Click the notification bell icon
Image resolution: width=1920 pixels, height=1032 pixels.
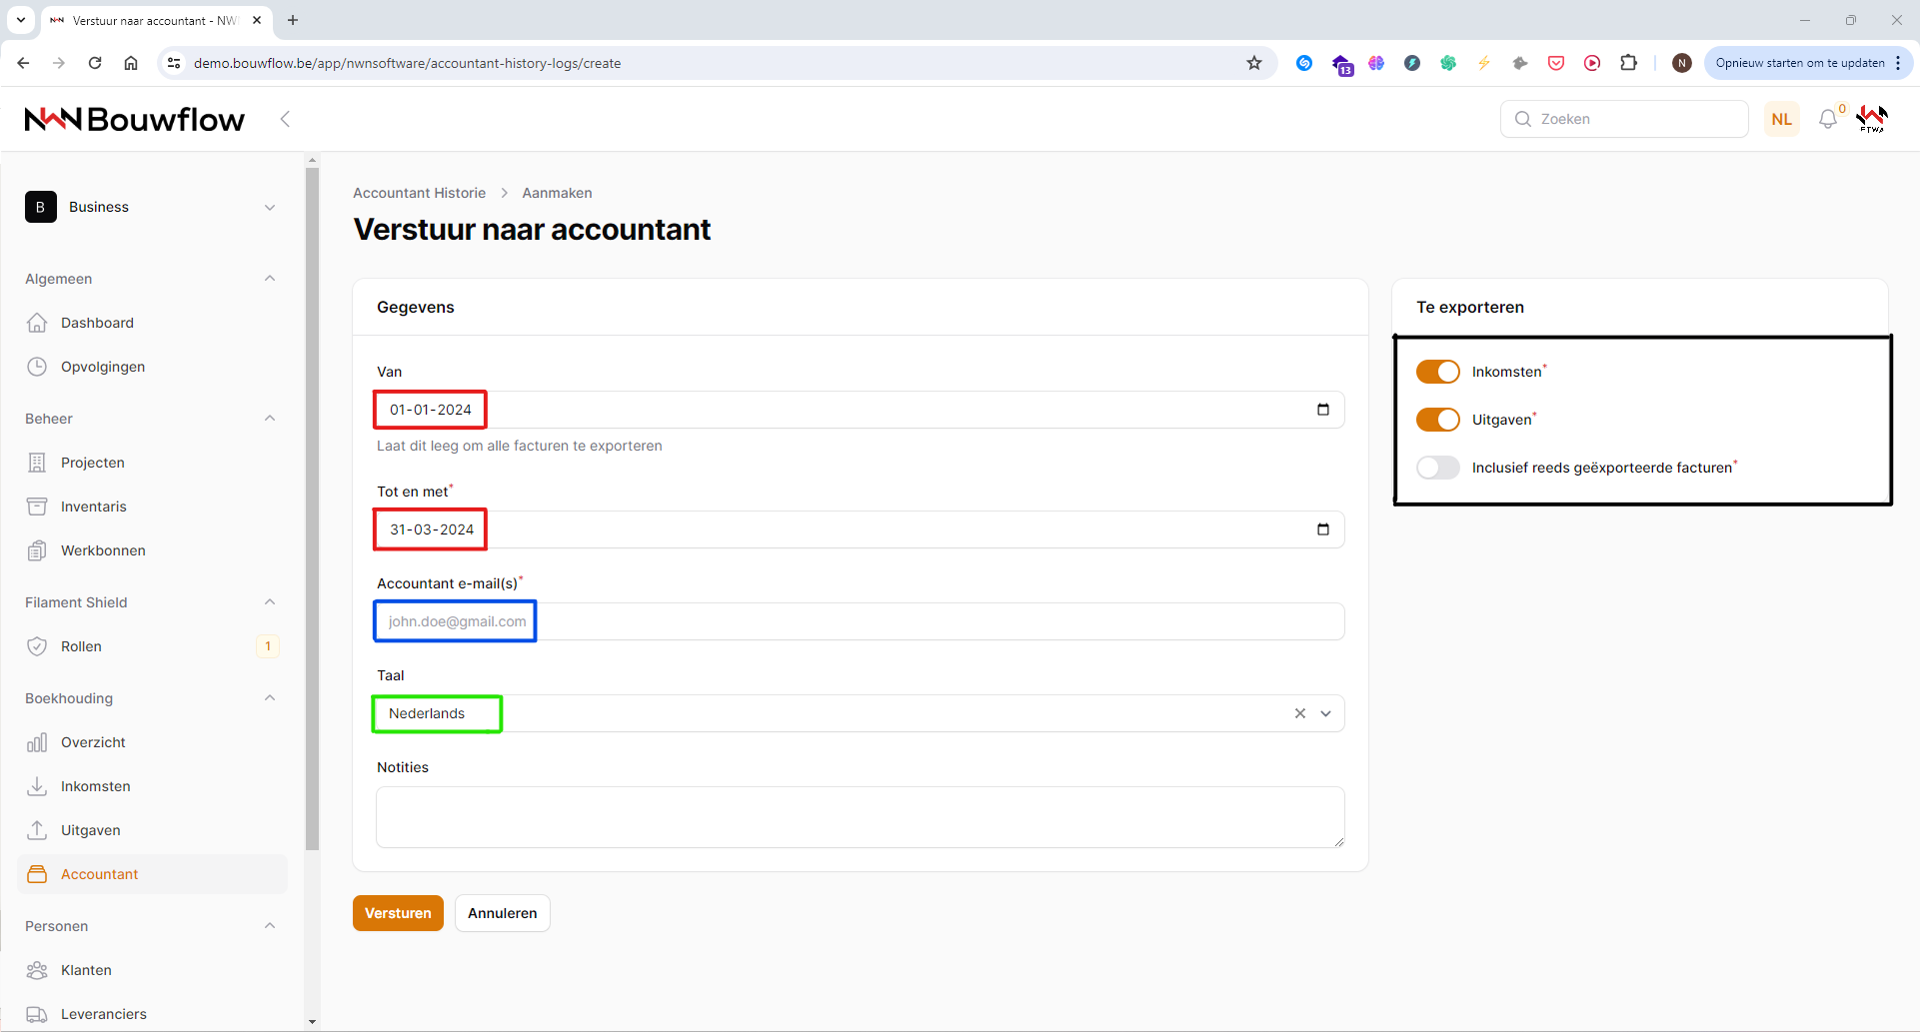pyautogui.click(x=1828, y=119)
